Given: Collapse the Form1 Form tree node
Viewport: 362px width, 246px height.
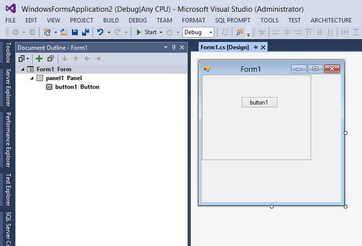Looking at the screenshot, I should pyautogui.click(x=23, y=69).
